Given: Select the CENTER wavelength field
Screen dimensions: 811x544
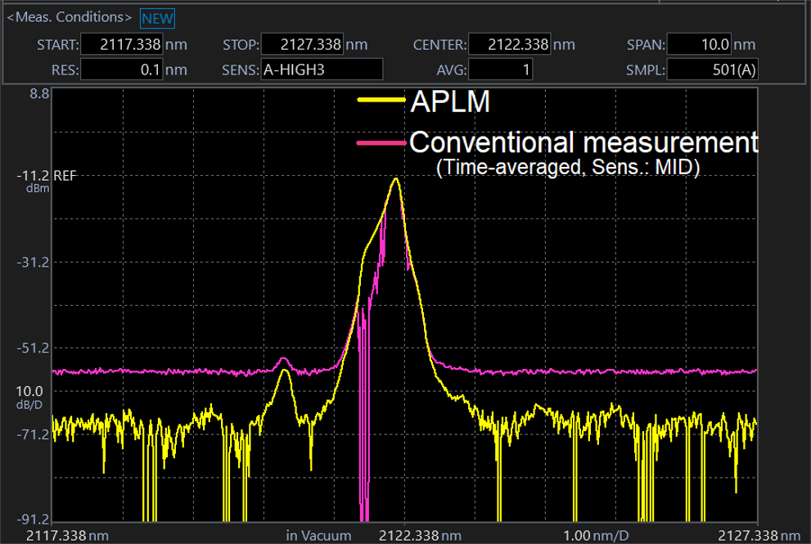Looking at the screenshot, I should (x=510, y=44).
